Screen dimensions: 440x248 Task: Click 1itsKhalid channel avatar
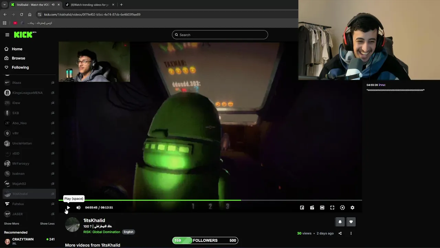pyautogui.click(x=73, y=225)
